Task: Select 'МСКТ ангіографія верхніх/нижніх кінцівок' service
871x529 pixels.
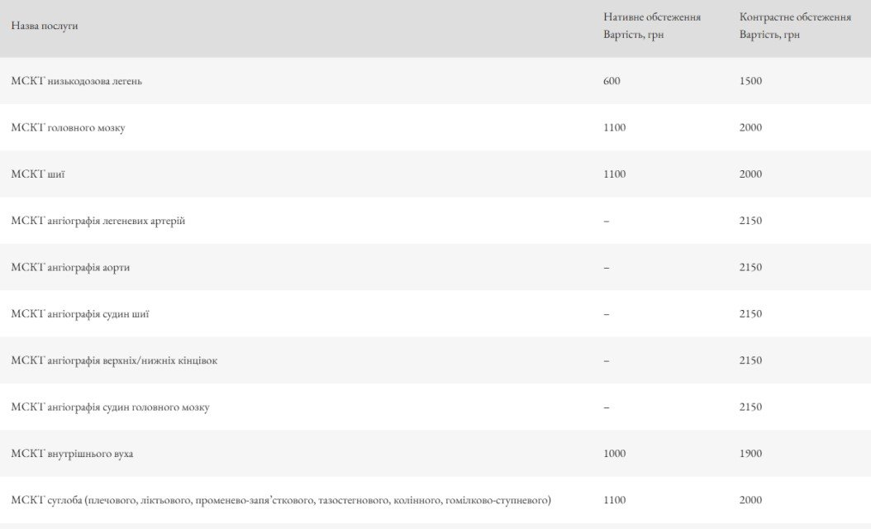Action: [114, 360]
